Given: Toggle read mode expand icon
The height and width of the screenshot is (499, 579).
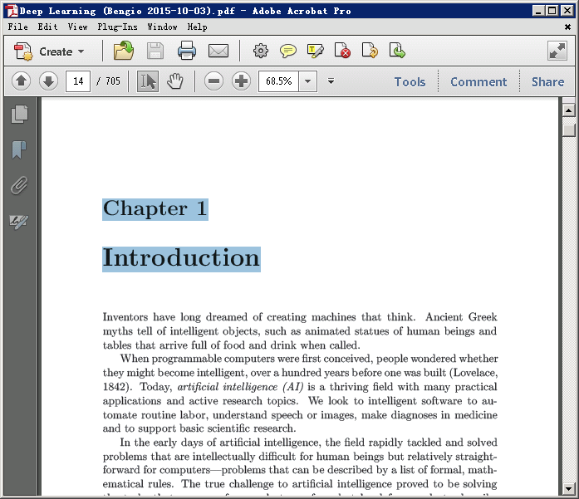Looking at the screenshot, I should point(557,51).
